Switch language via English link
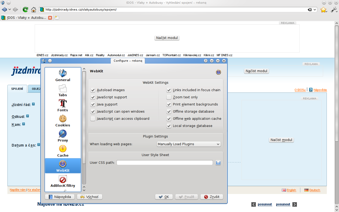Image resolution: width=339 pixels, height=212 pixels. [x=291, y=190]
